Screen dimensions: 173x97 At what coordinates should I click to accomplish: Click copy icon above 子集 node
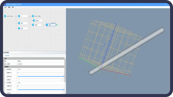(x=53, y=23)
